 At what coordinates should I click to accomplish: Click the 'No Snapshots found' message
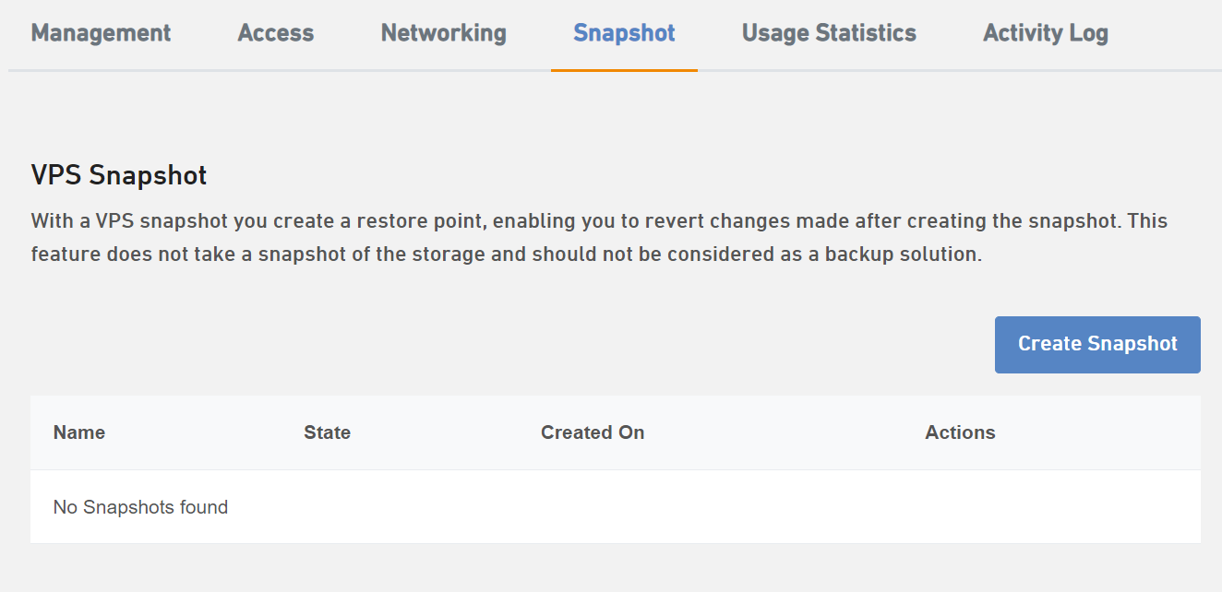pos(140,507)
